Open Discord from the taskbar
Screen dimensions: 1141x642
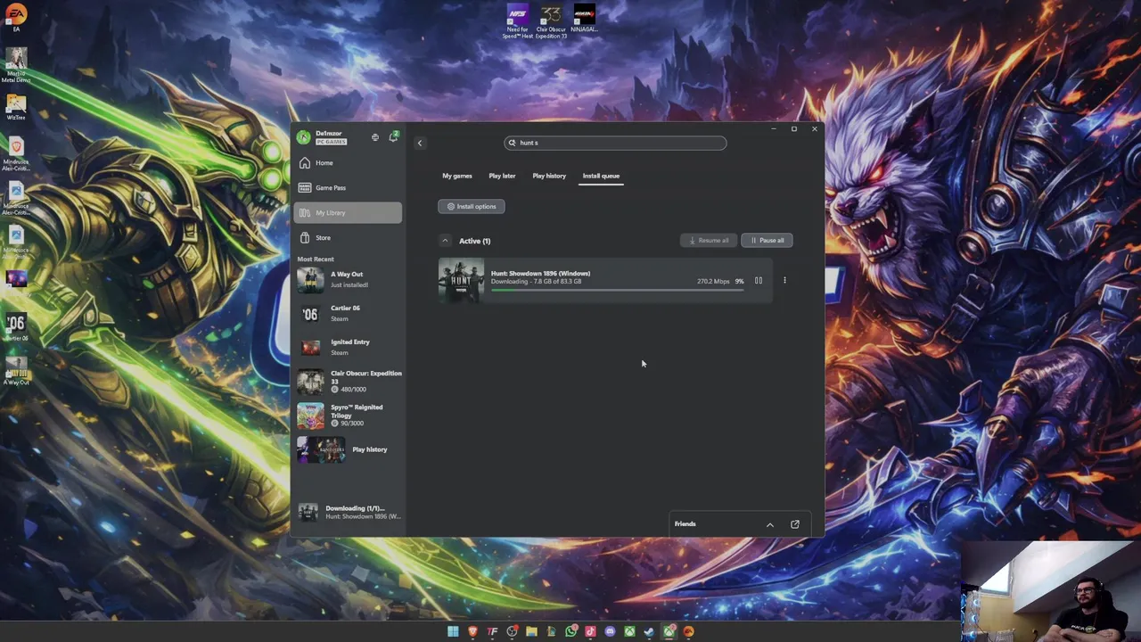610,631
